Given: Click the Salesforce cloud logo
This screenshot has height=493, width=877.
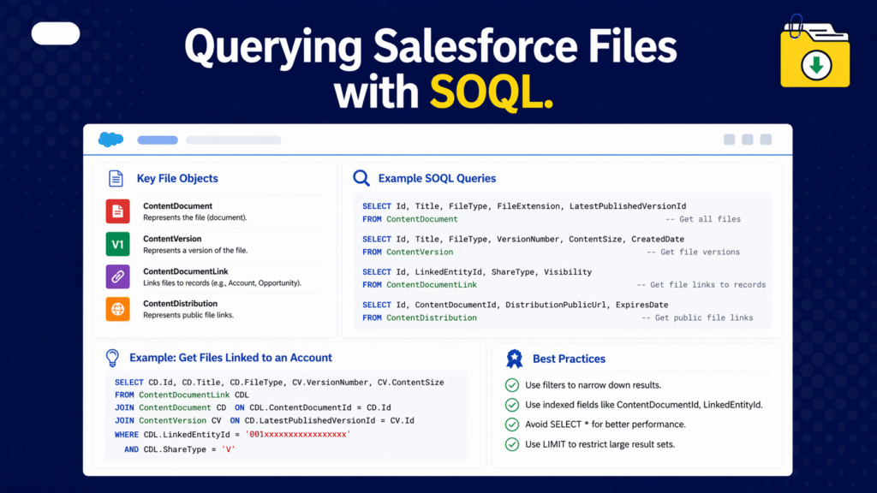Looking at the screenshot, I should pyautogui.click(x=110, y=140).
